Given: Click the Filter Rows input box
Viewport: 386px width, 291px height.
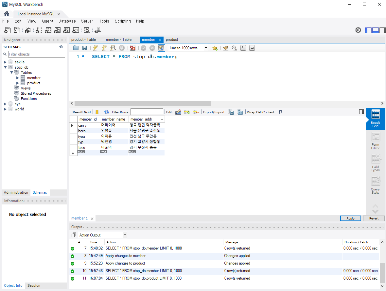Looking at the screenshot, I should tap(147, 112).
